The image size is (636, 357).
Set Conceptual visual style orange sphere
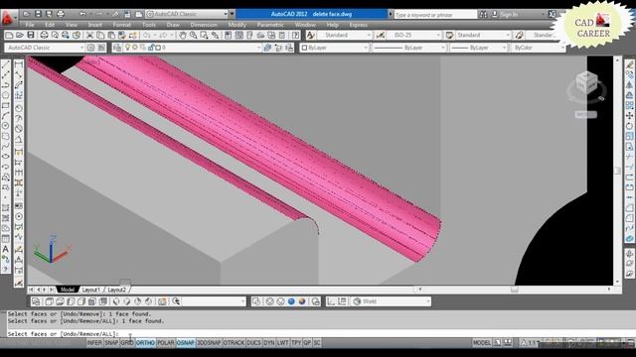point(302,301)
